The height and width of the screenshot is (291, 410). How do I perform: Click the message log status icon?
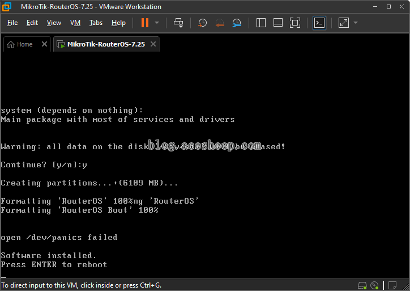392,285
